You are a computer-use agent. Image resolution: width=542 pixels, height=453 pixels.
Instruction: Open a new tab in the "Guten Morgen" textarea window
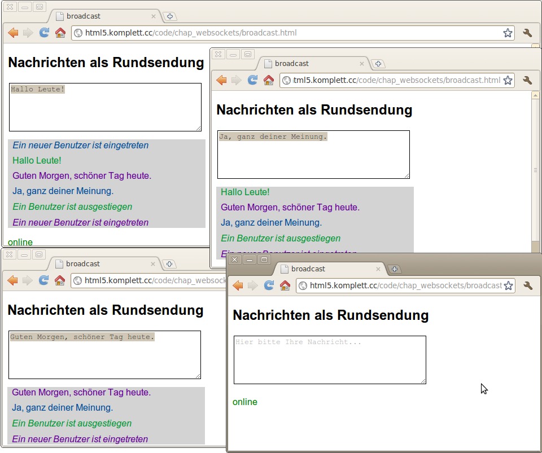(169, 264)
